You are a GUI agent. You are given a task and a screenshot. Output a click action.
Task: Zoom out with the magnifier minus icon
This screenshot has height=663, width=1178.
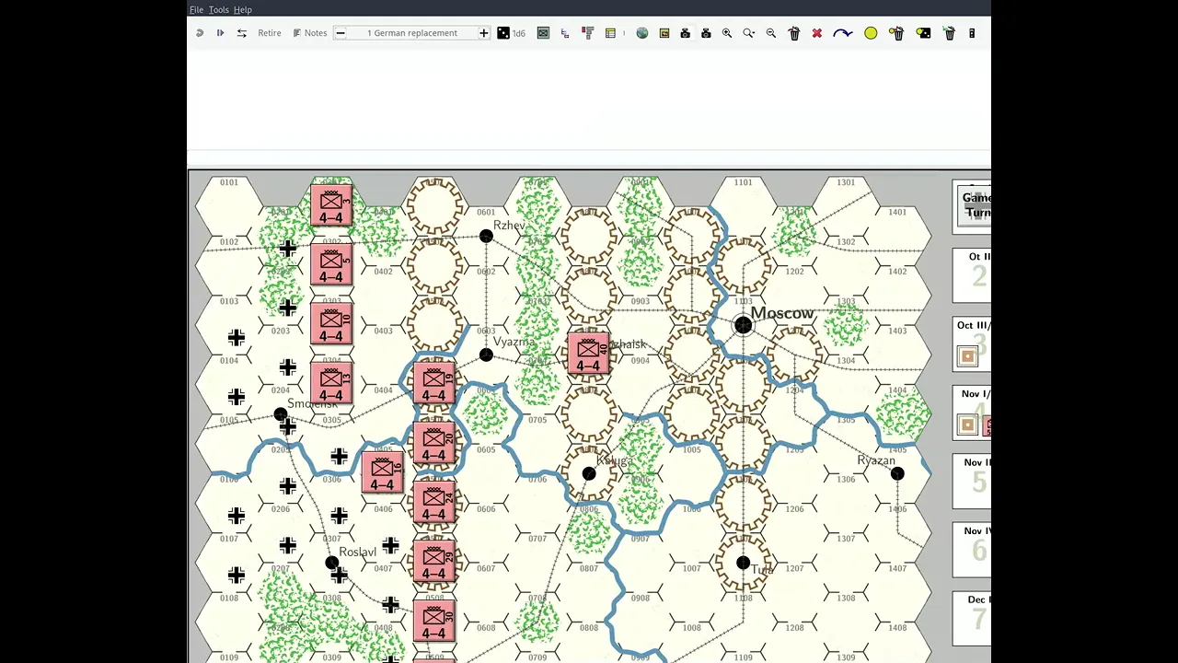tap(771, 33)
